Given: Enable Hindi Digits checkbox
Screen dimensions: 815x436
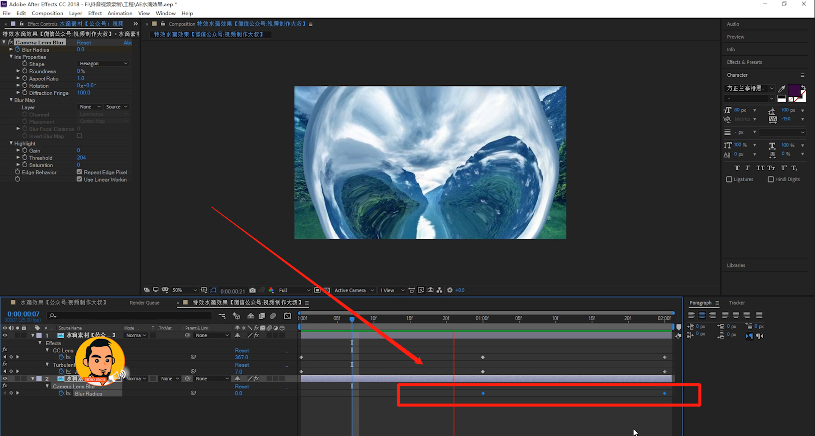Looking at the screenshot, I should coord(771,179).
